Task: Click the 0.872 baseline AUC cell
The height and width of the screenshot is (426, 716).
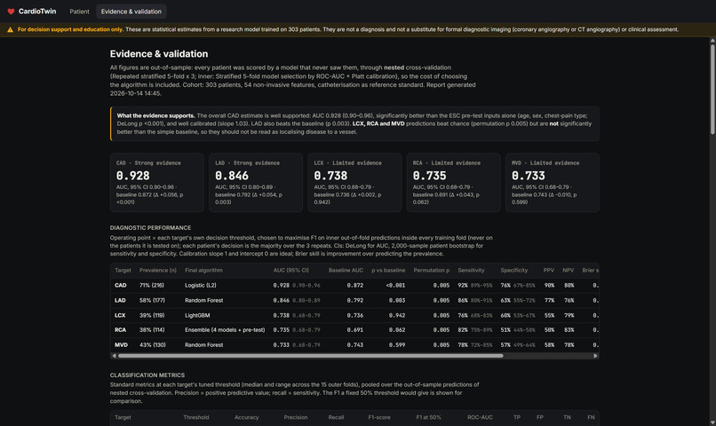Action: tap(354, 286)
